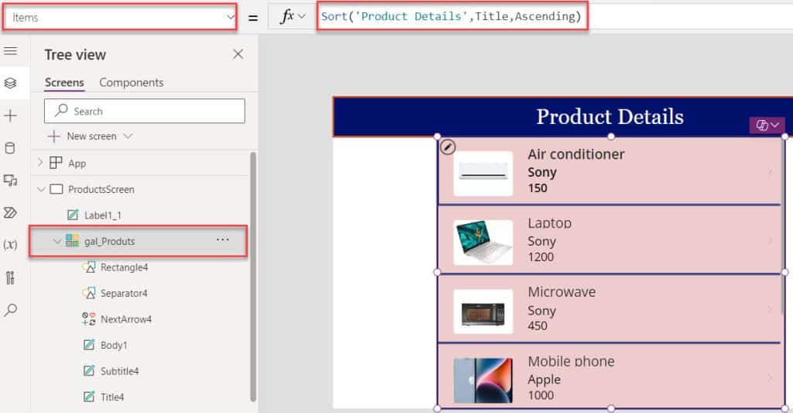Click the Laptop title text
Screen dimensions: 793x413
550,223
